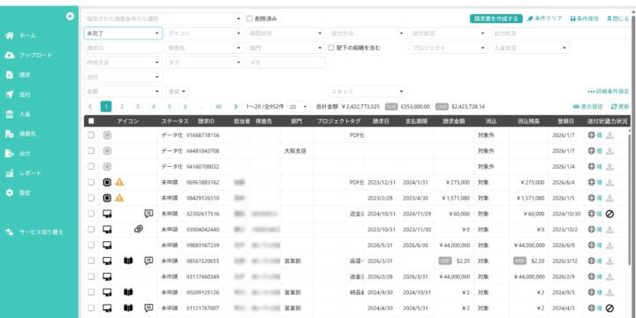This screenshot has height=318, width=636.
Task: Open the 詳細条件設定 link
Action: 609,92
